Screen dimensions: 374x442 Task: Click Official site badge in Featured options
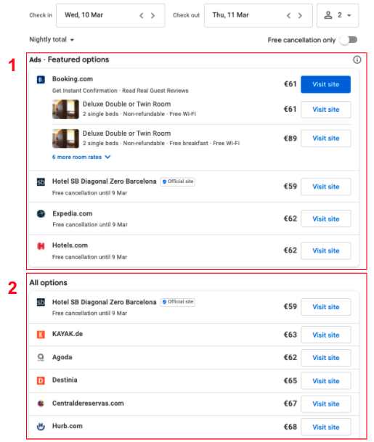click(x=178, y=181)
